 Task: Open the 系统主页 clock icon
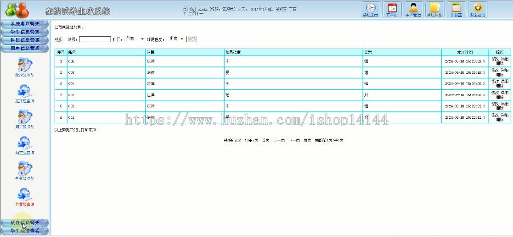click(370, 10)
